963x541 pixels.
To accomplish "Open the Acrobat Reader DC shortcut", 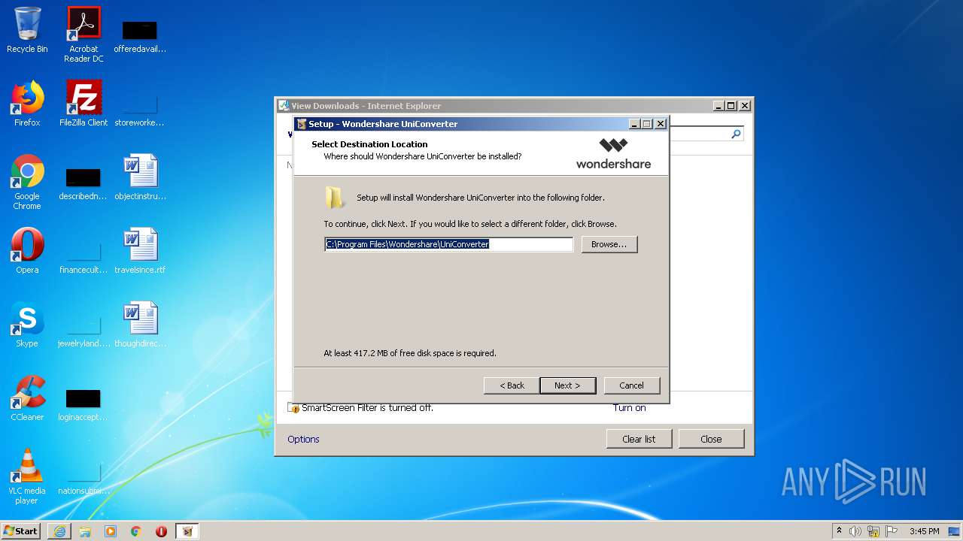I will pos(84,35).
